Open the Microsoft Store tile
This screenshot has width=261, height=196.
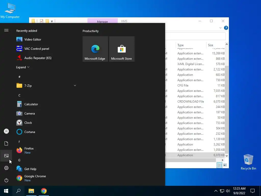(x=122, y=49)
